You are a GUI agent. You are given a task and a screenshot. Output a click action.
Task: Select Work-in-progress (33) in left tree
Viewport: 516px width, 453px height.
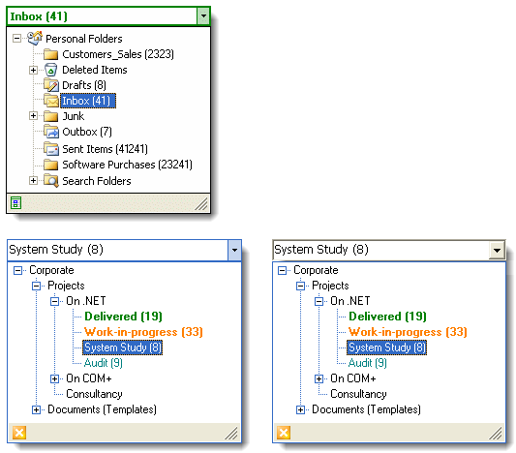click(143, 332)
